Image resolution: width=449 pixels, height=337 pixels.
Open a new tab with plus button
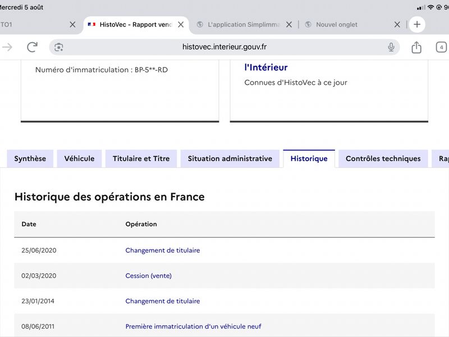click(x=417, y=24)
